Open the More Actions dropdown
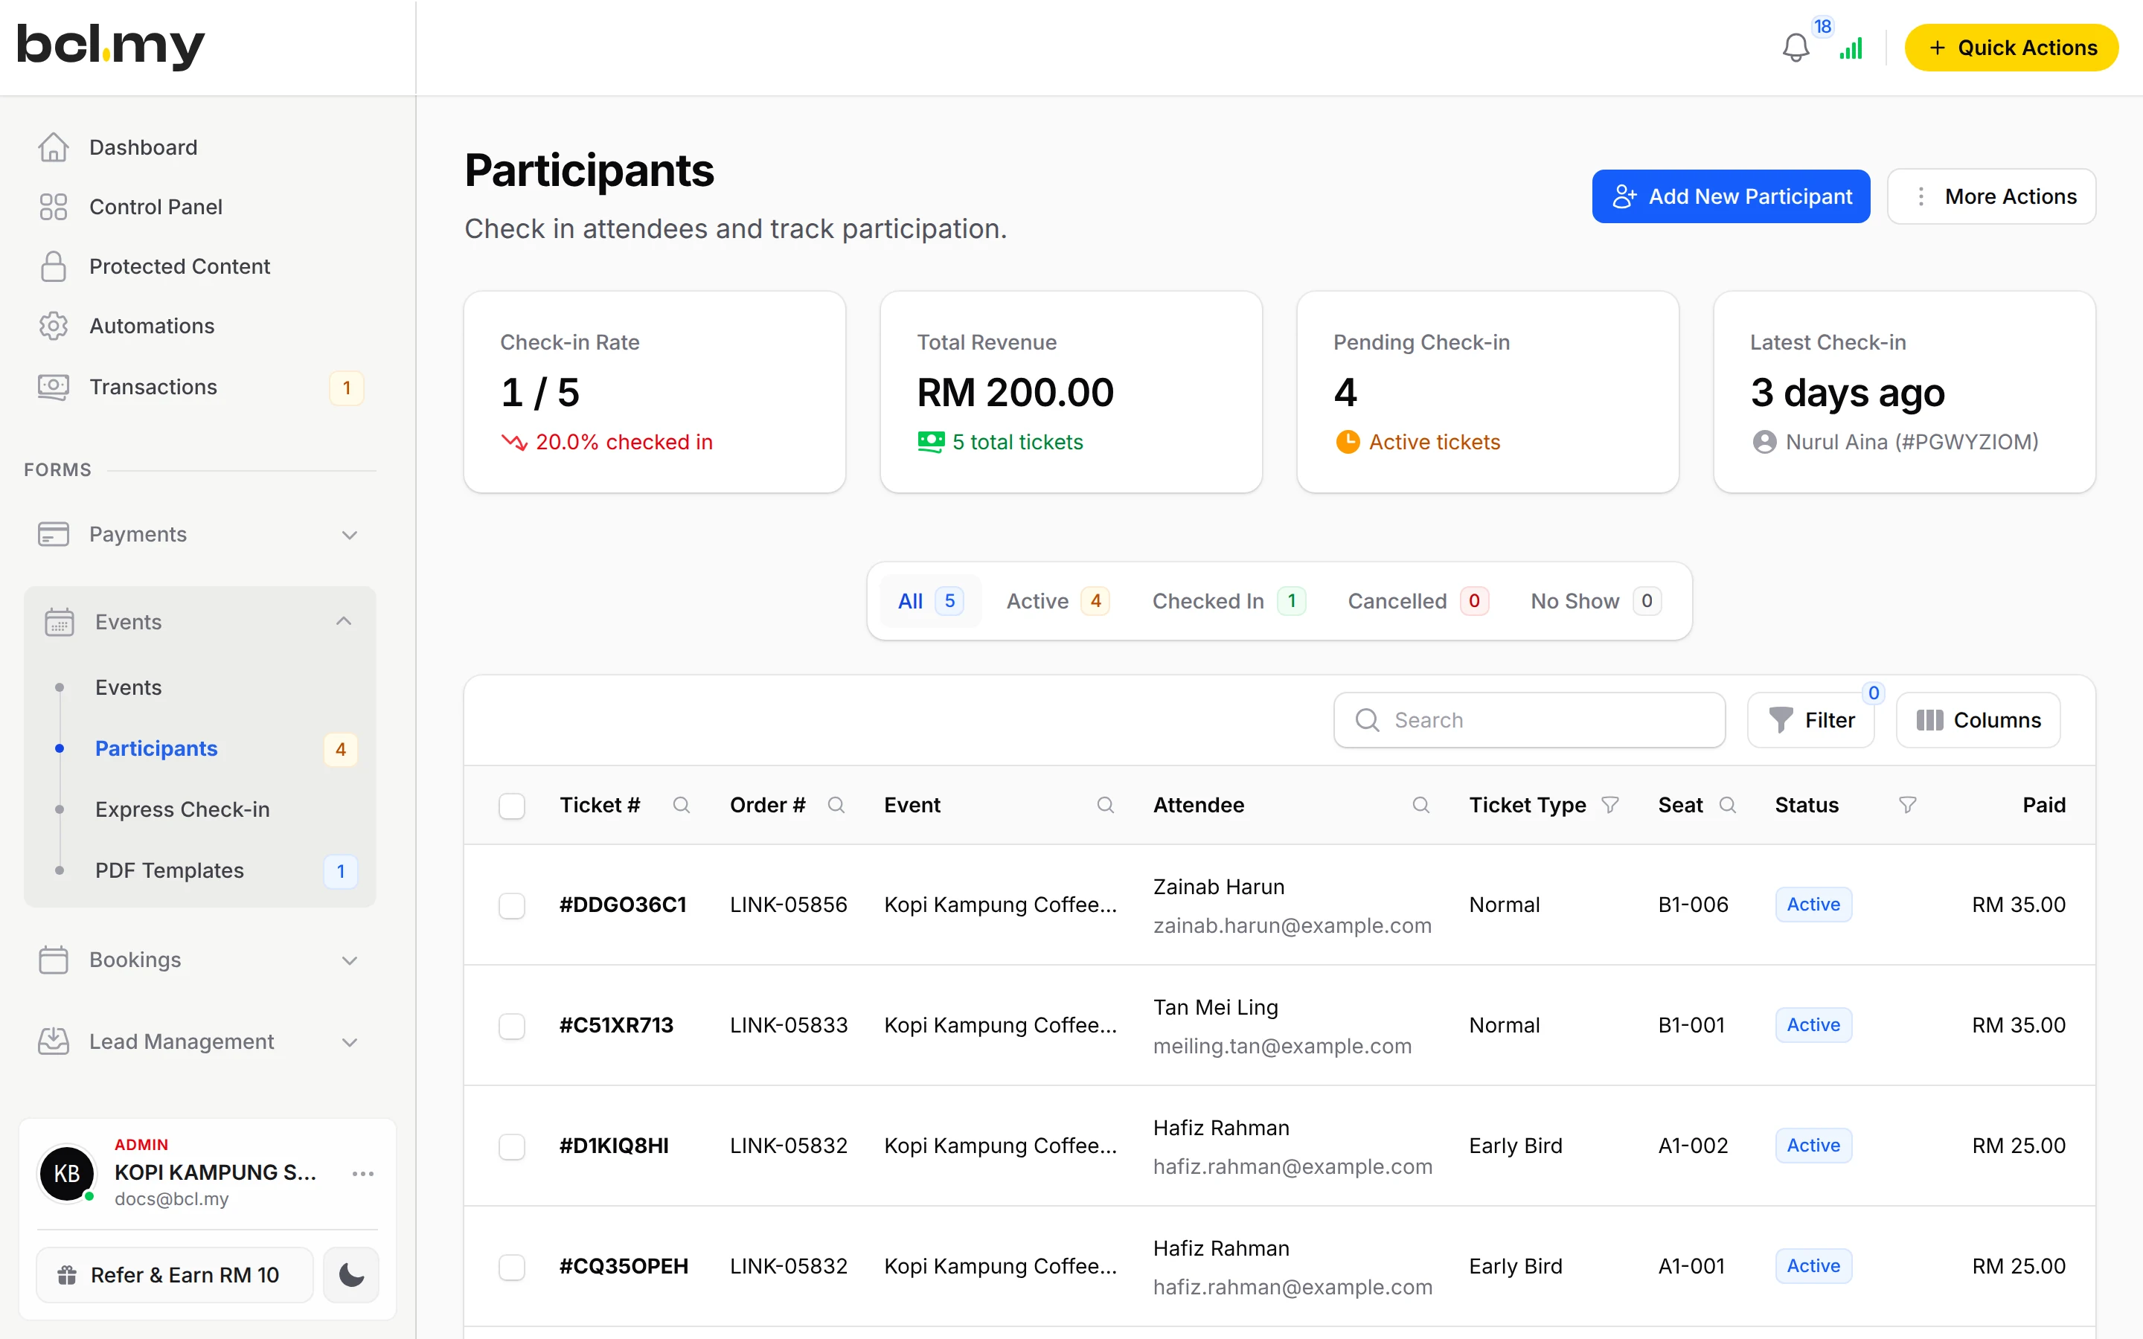The width and height of the screenshot is (2143, 1339). pos(1991,196)
